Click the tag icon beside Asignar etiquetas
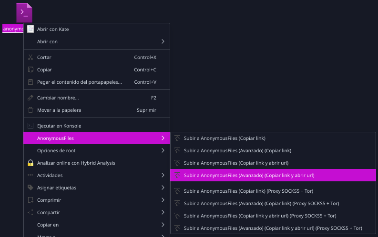378x237 pixels. 31,188
